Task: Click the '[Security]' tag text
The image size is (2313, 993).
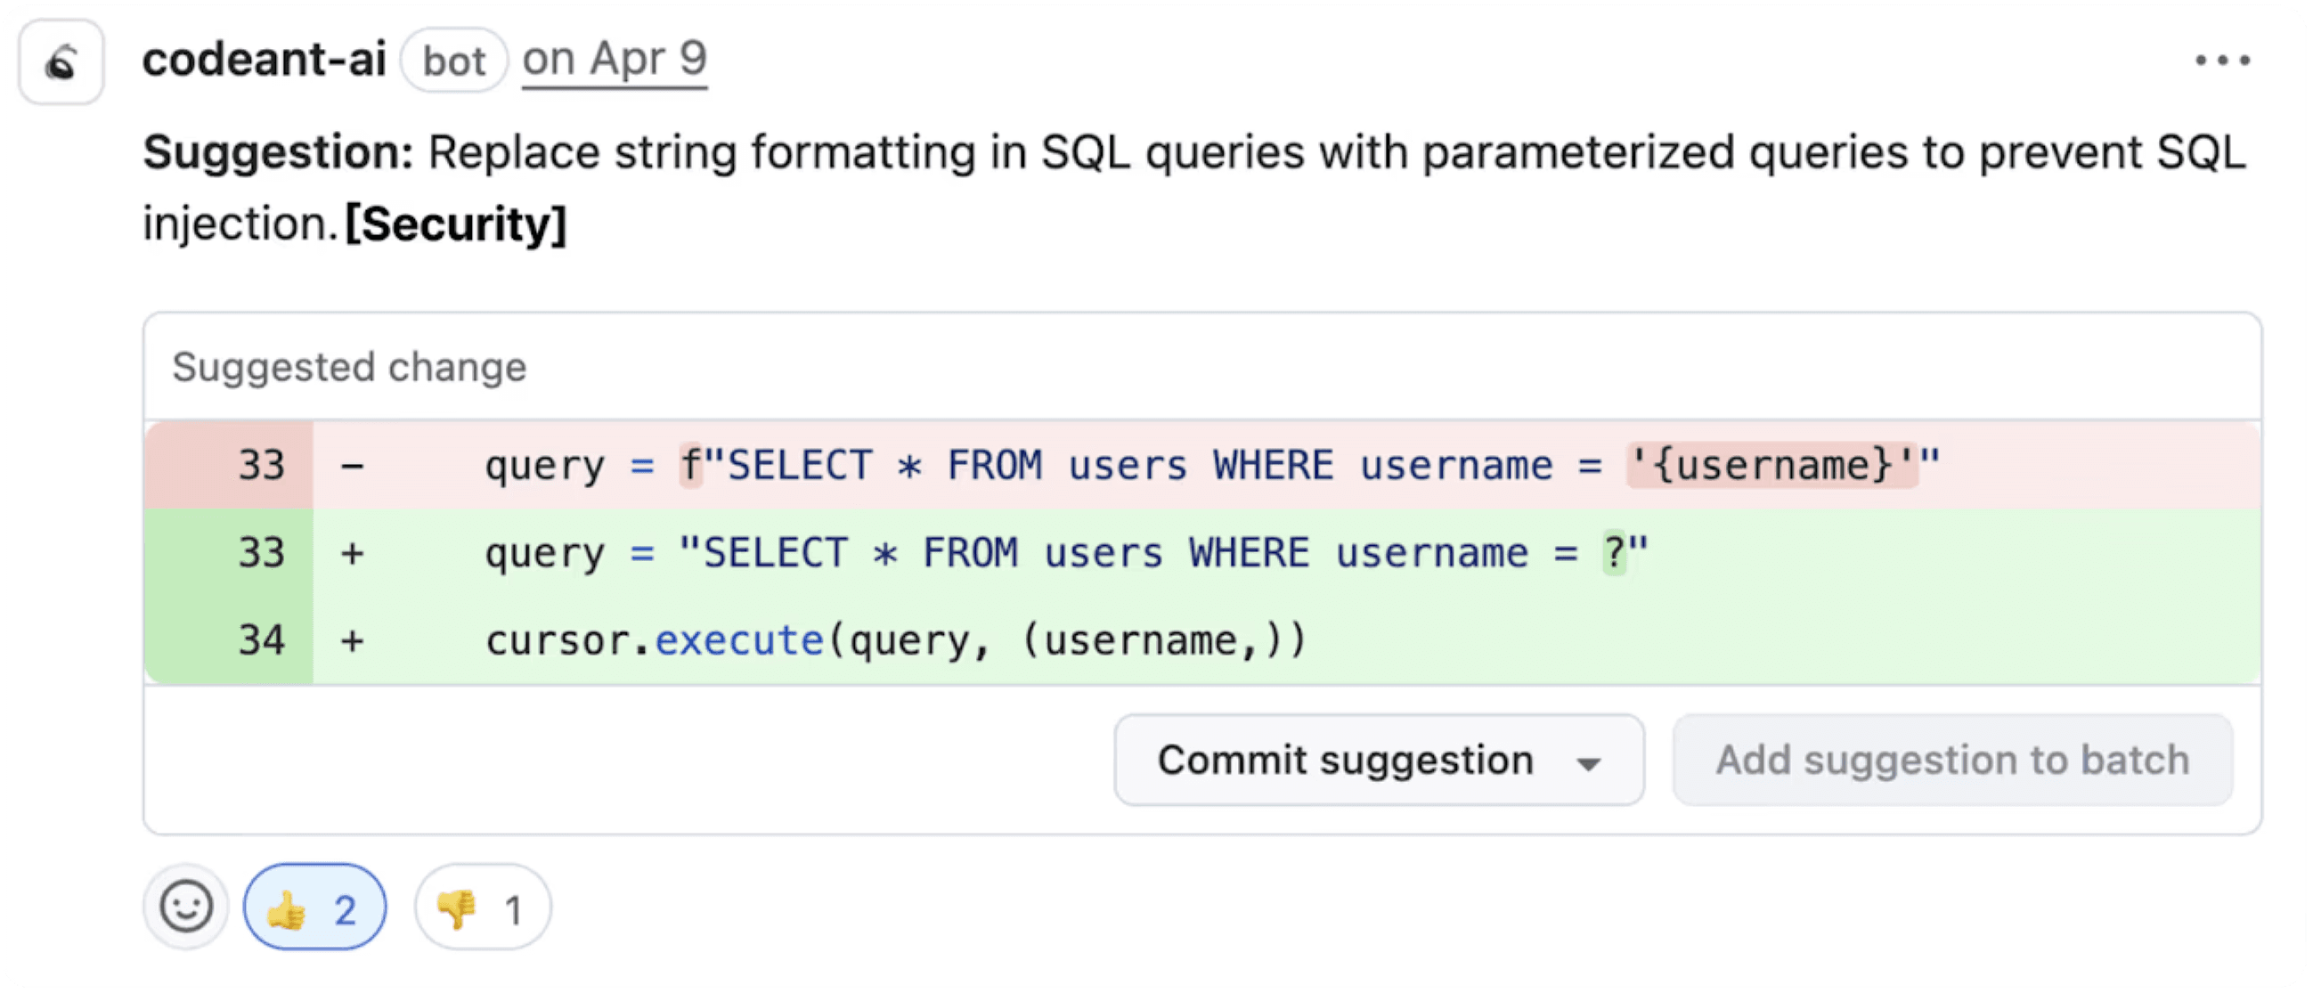Action: (456, 224)
